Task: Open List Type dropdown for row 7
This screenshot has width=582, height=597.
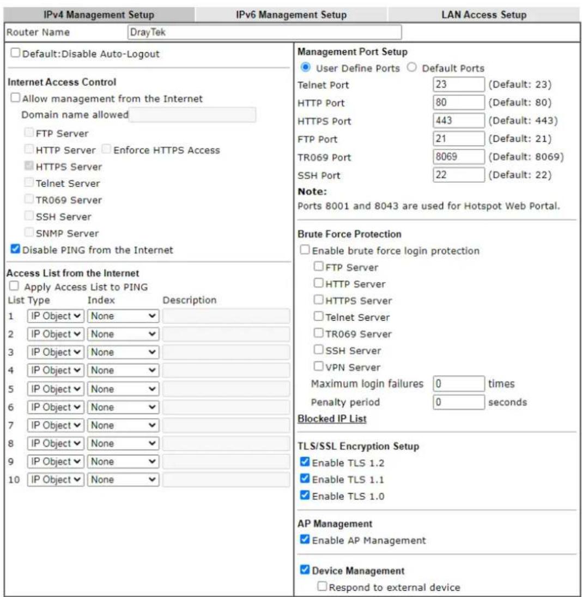Action: point(56,425)
